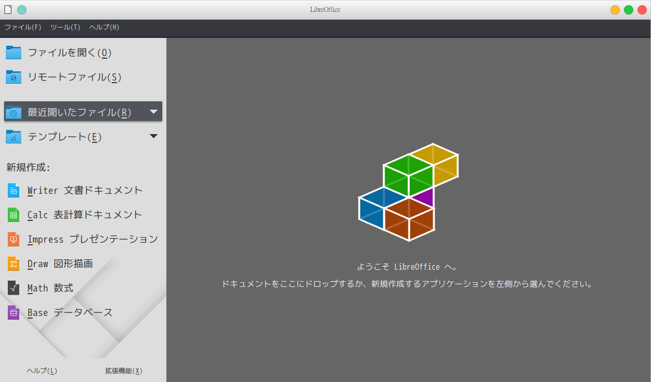Create a new Math 数式

(x=83, y=288)
